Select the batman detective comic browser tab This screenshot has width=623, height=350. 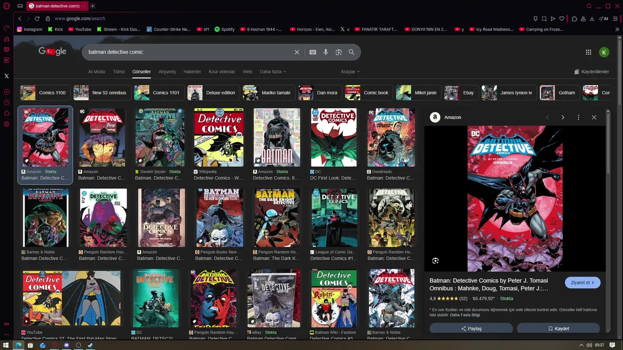click(x=56, y=6)
